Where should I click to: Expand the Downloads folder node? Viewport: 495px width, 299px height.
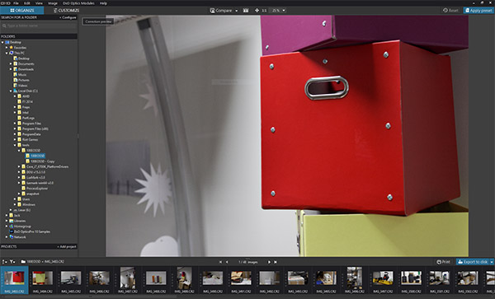point(11,69)
